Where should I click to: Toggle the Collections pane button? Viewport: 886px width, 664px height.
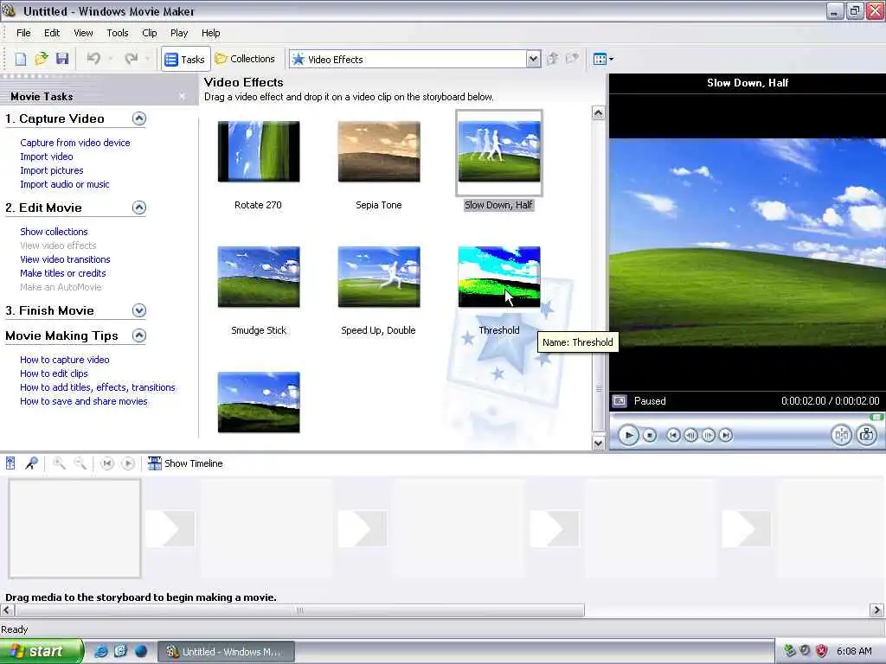pos(245,59)
